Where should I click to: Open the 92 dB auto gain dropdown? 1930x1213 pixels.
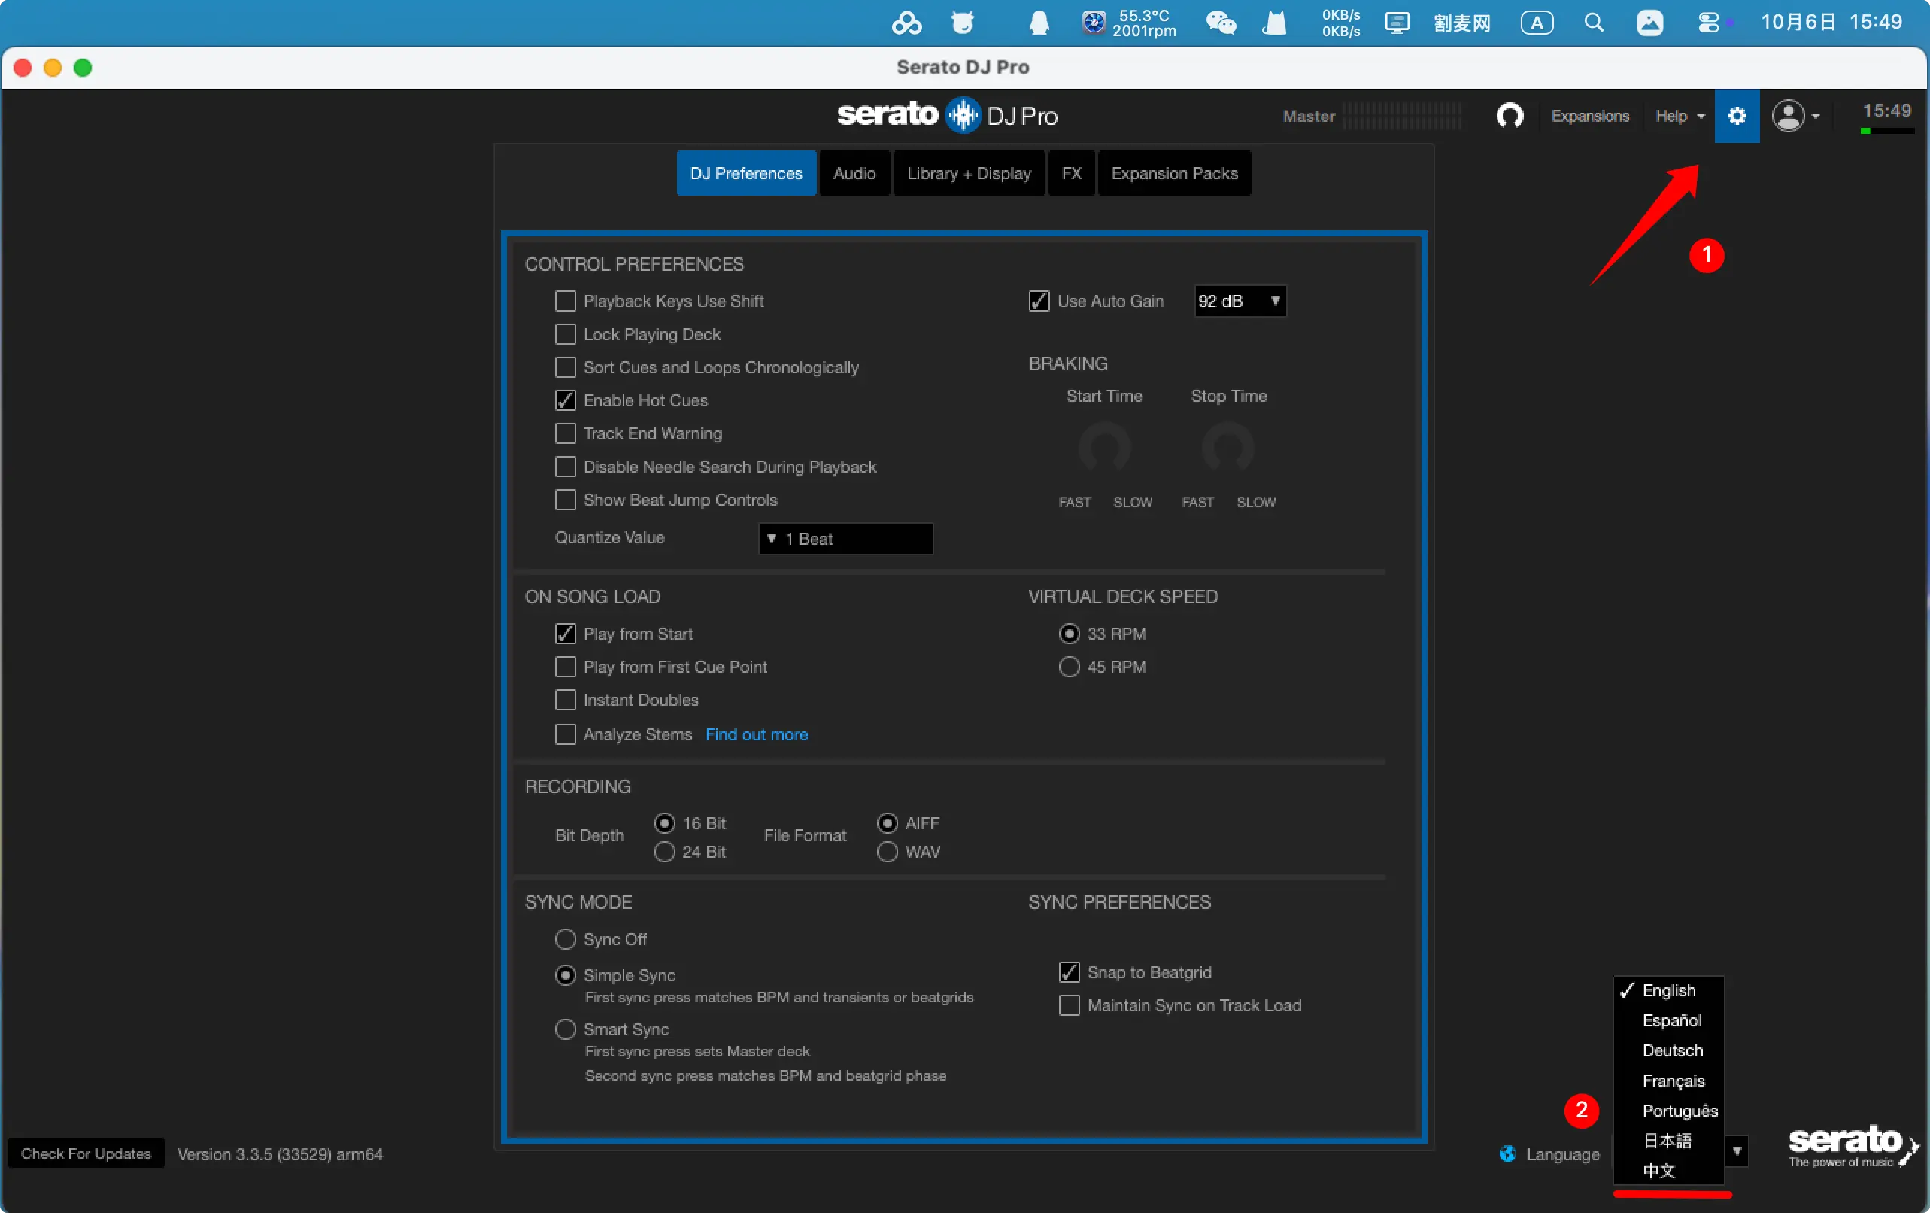pyautogui.click(x=1239, y=302)
